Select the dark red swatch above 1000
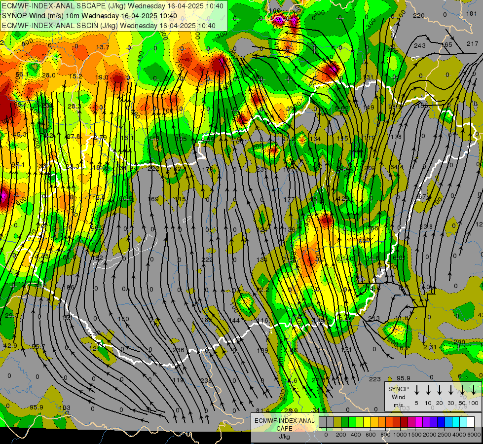Image resolution: width=483 pixels, height=444 pixels. click(404, 422)
